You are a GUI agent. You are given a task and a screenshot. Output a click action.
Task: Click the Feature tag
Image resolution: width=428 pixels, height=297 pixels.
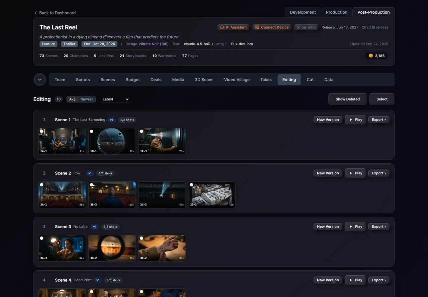[x=48, y=44]
